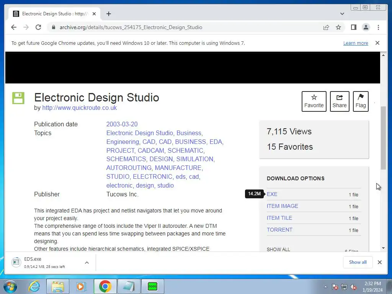Favorite this item
392x294 pixels.
[314, 101]
